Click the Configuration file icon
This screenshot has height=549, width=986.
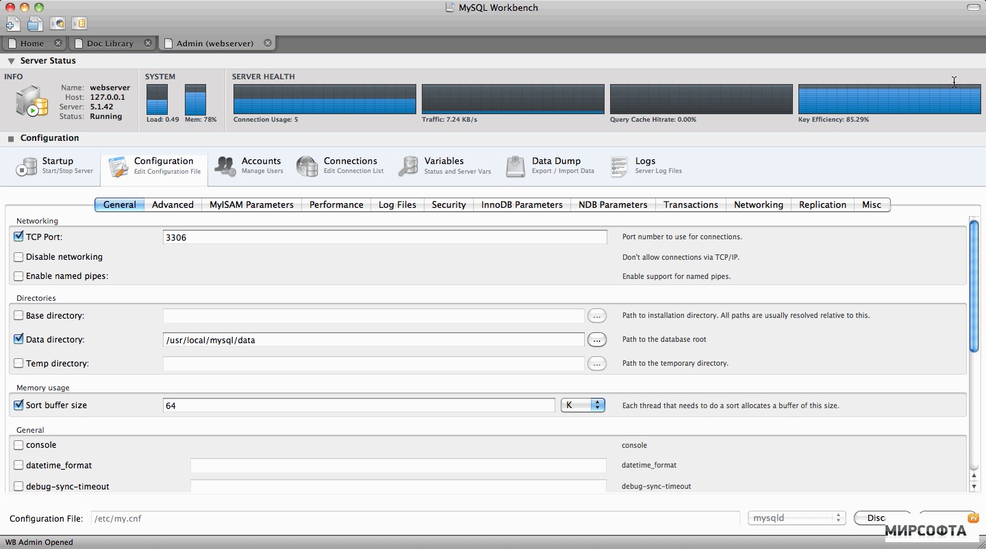coord(118,166)
